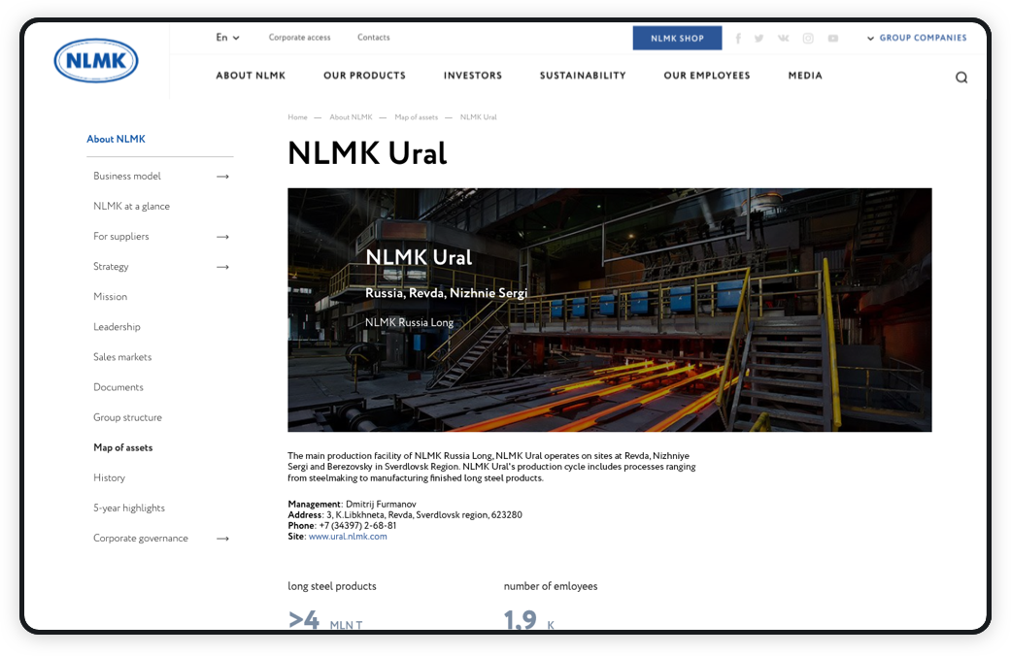1011x656 pixels.
Task: Open the VK social icon
Action: (x=784, y=38)
